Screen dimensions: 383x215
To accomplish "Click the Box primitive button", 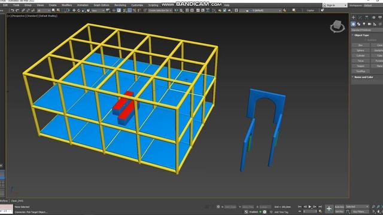I will point(360,45).
